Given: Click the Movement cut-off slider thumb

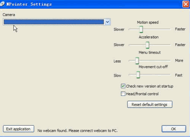Looking at the screenshot, I should click(138, 75).
